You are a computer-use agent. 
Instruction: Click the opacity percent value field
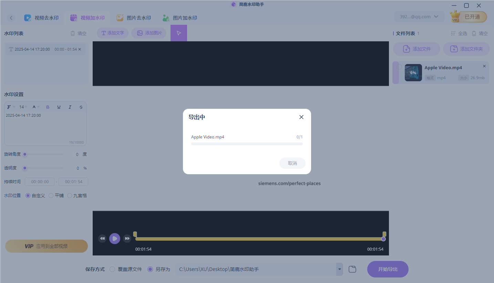click(77, 168)
